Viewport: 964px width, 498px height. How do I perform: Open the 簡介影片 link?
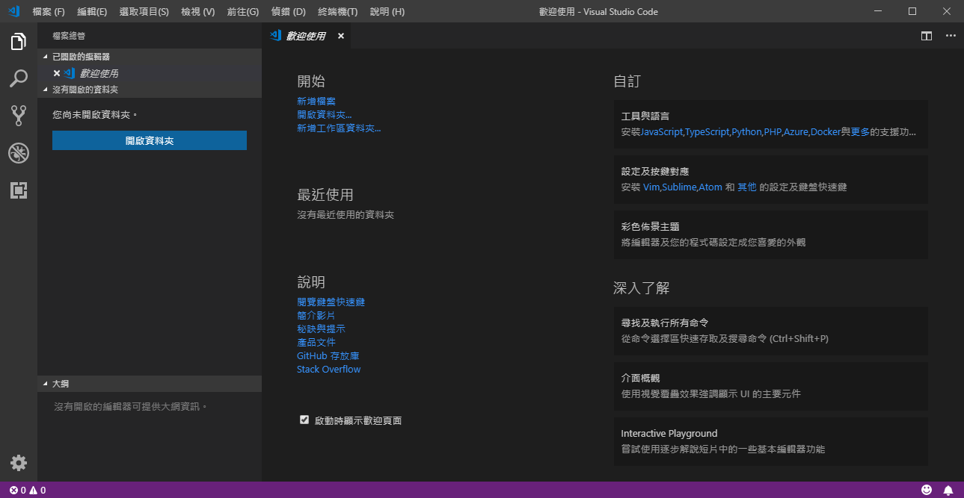point(316,316)
